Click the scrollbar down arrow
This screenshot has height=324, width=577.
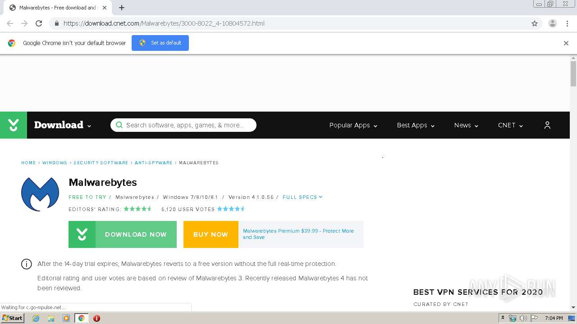tap(573, 307)
